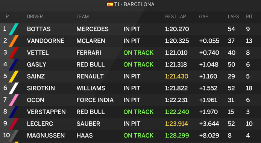Click the Spanish flag icon beside T1 - Barcelona

[x=110, y=4]
